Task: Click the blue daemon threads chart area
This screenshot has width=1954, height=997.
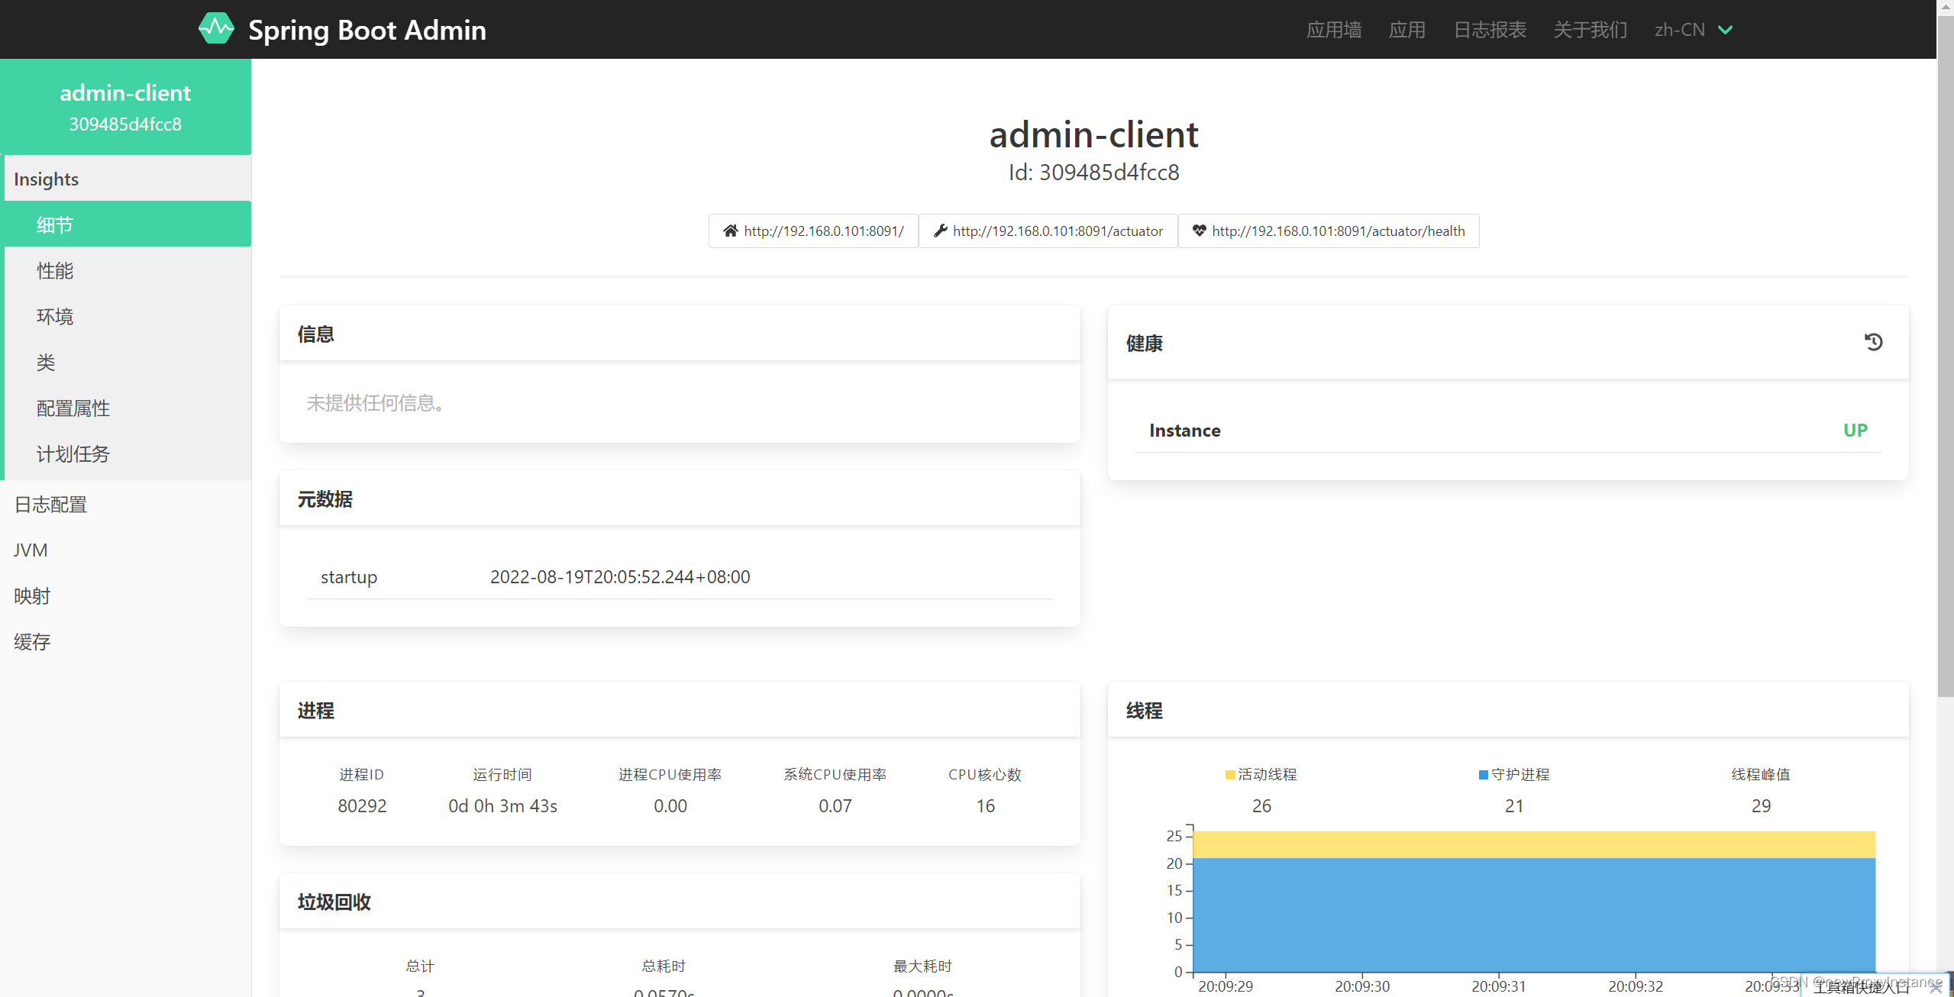Action: tap(1533, 915)
